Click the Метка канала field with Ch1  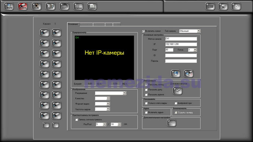[181, 39]
